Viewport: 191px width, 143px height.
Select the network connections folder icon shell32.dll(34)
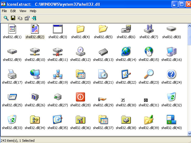[35, 120]
